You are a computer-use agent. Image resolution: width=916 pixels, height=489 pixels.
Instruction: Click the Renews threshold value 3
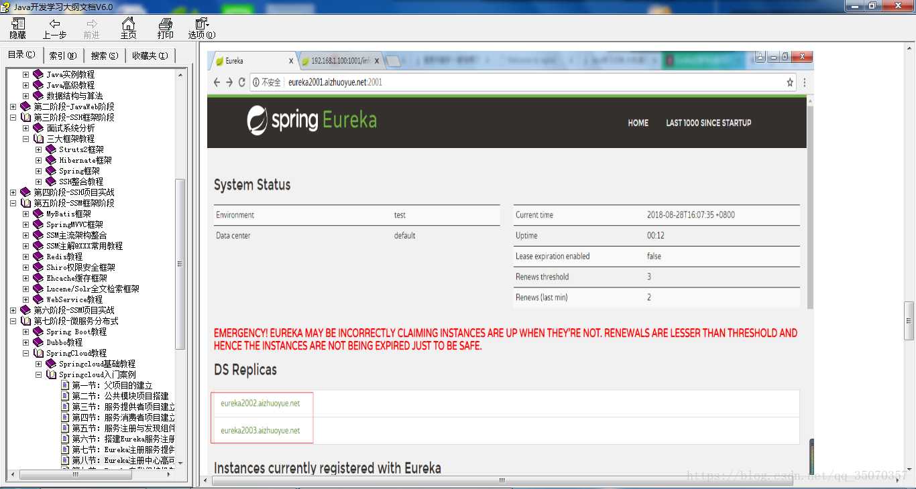649,277
